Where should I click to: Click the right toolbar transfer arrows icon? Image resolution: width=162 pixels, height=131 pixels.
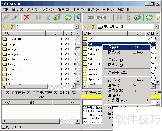tap(138, 17)
